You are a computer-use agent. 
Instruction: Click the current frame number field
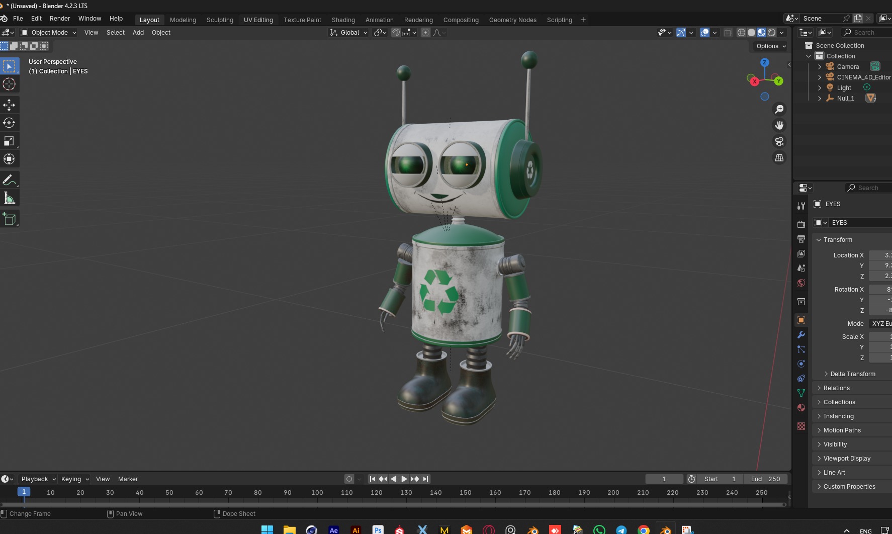click(x=664, y=479)
